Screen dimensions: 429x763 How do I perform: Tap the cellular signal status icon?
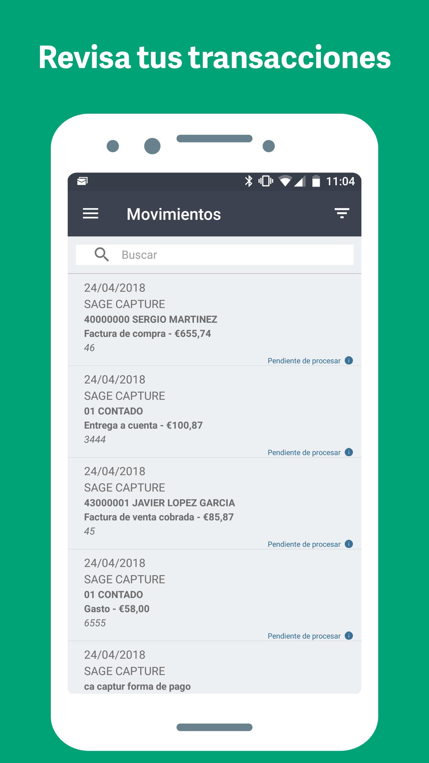coord(300,181)
